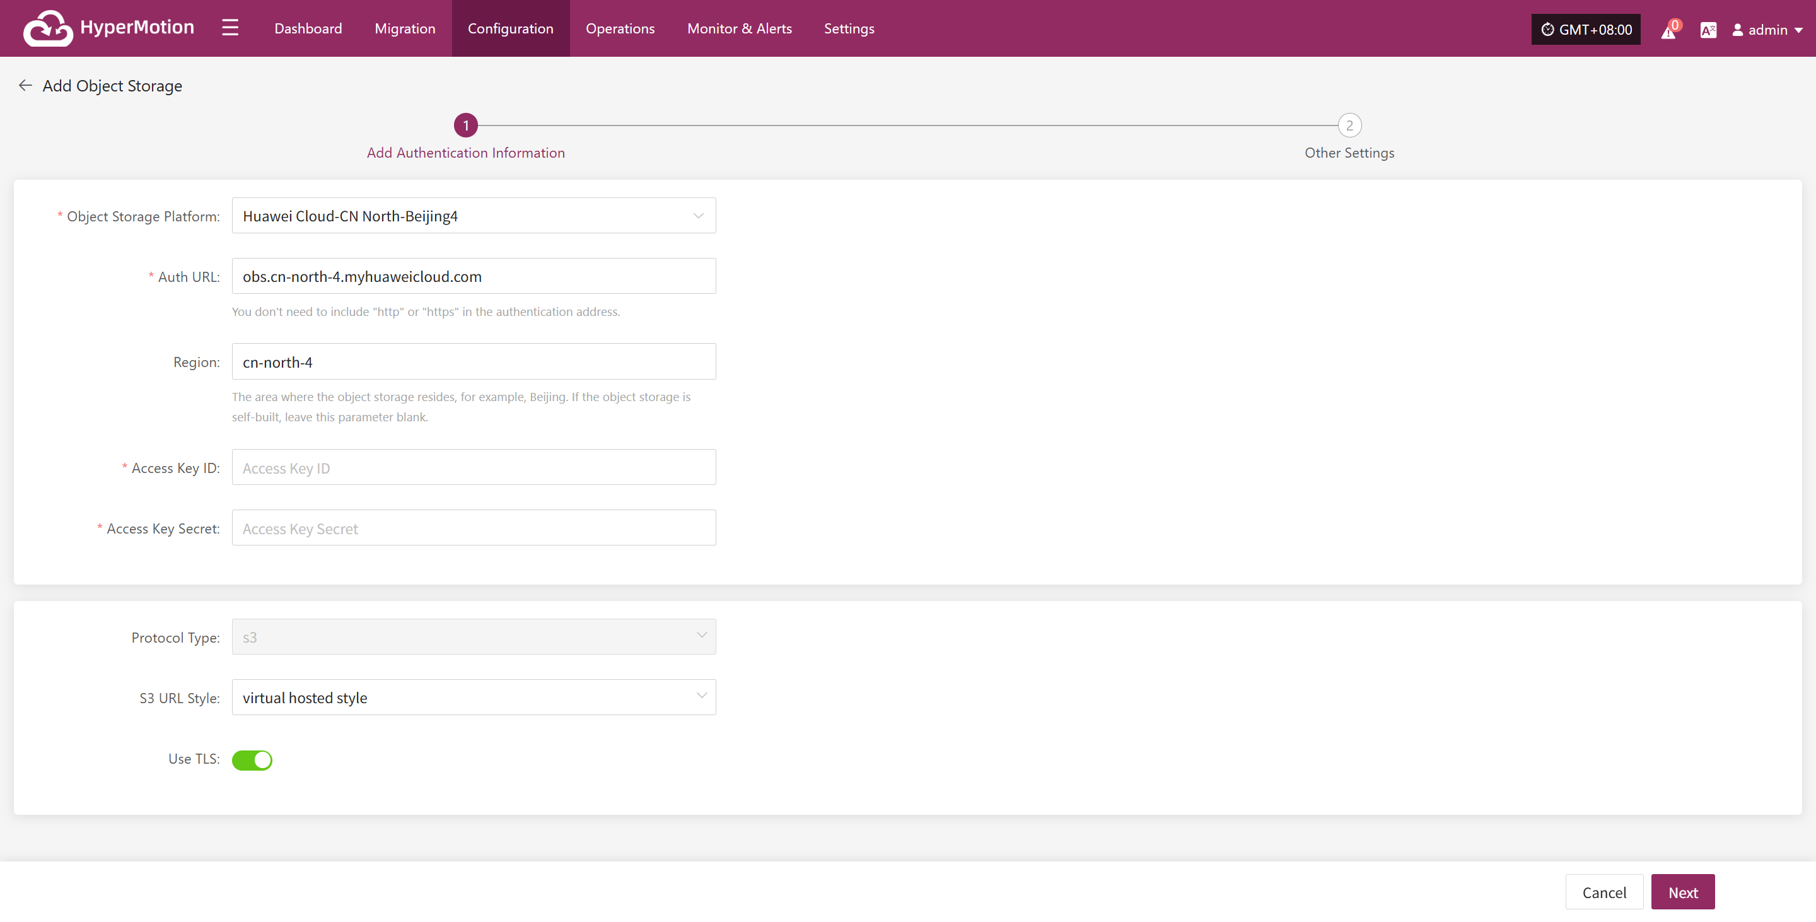Click the http/https hint text
The image size is (1816, 922).
pos(426,312)
